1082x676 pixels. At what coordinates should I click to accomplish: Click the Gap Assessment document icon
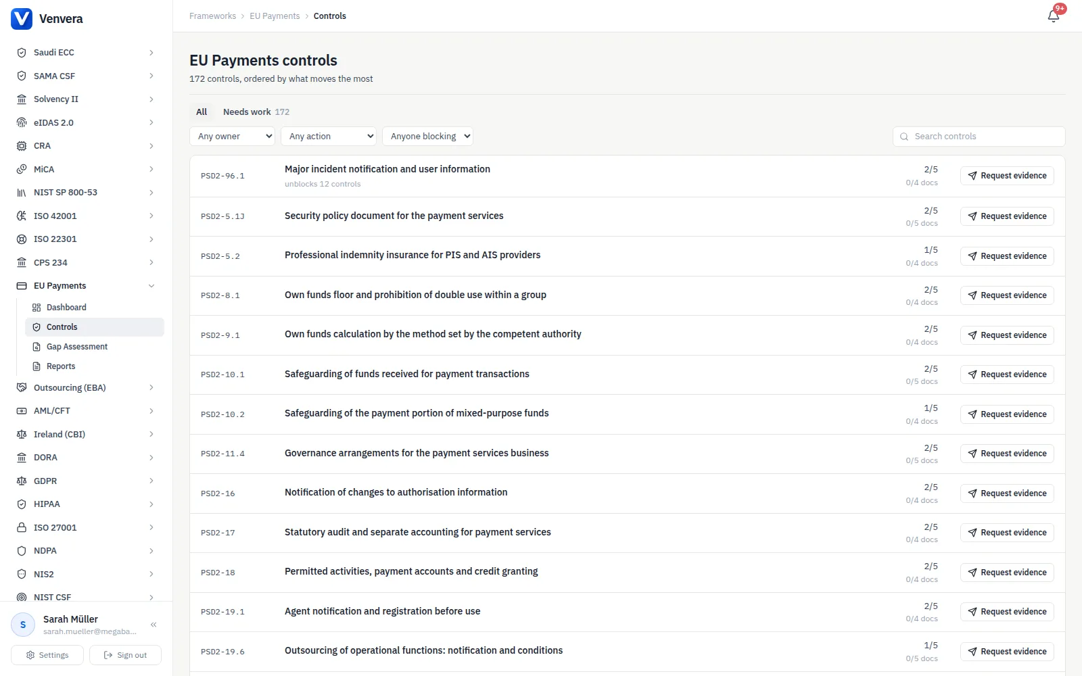point(37,347)
